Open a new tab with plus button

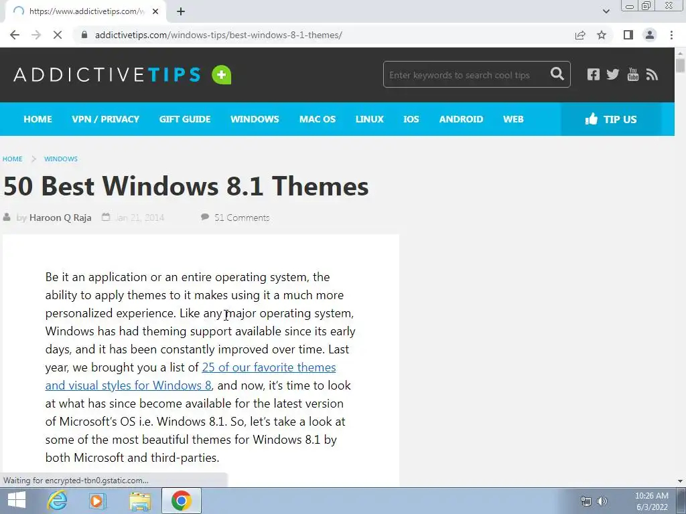(x=181, y=12)
